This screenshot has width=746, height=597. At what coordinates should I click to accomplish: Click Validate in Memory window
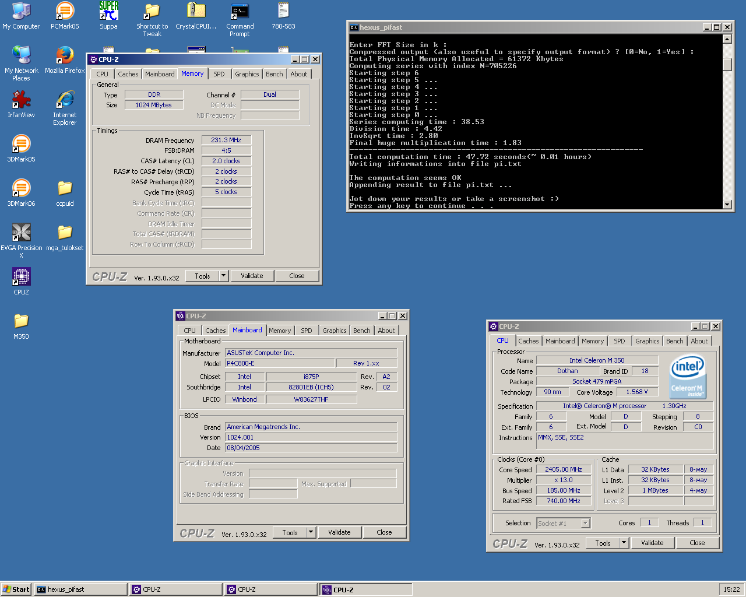coord(252,276)
